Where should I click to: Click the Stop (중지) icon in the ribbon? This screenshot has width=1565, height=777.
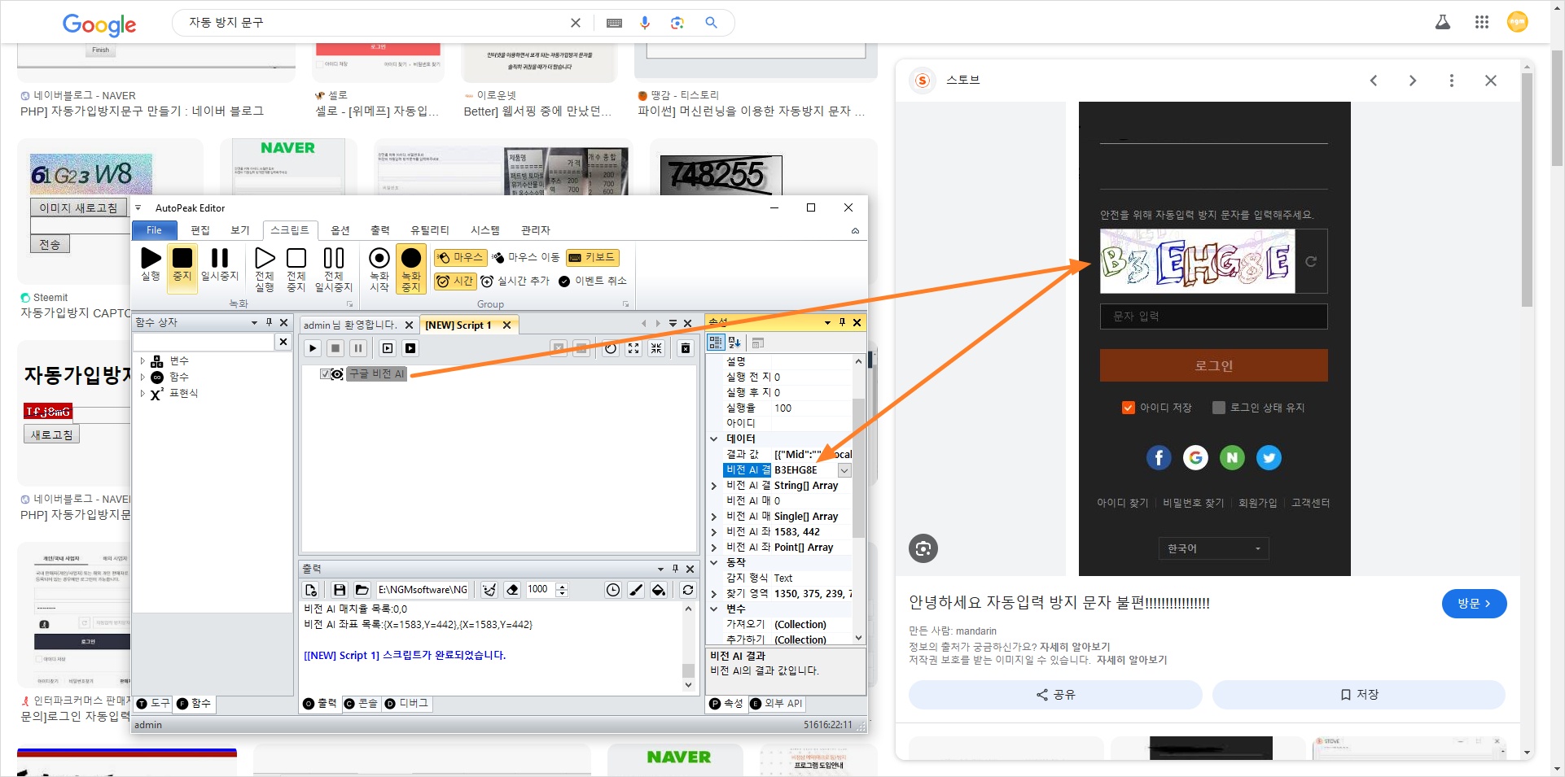pyautogui.click(x=182, y=258)
